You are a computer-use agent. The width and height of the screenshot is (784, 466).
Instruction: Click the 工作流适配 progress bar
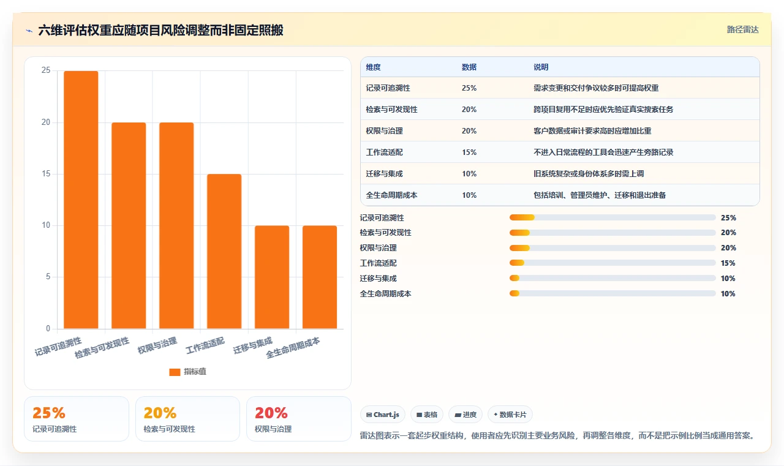tap(612, 263)
